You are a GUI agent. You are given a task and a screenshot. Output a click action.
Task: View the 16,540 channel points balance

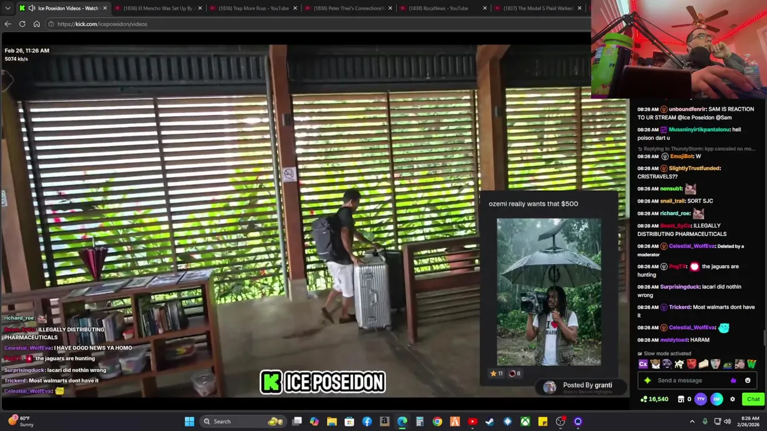click(x=654, y=399)
